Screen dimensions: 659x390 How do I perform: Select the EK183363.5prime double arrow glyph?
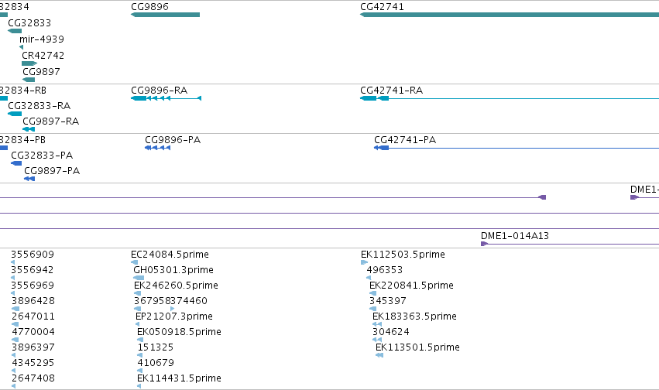point(377,324)
